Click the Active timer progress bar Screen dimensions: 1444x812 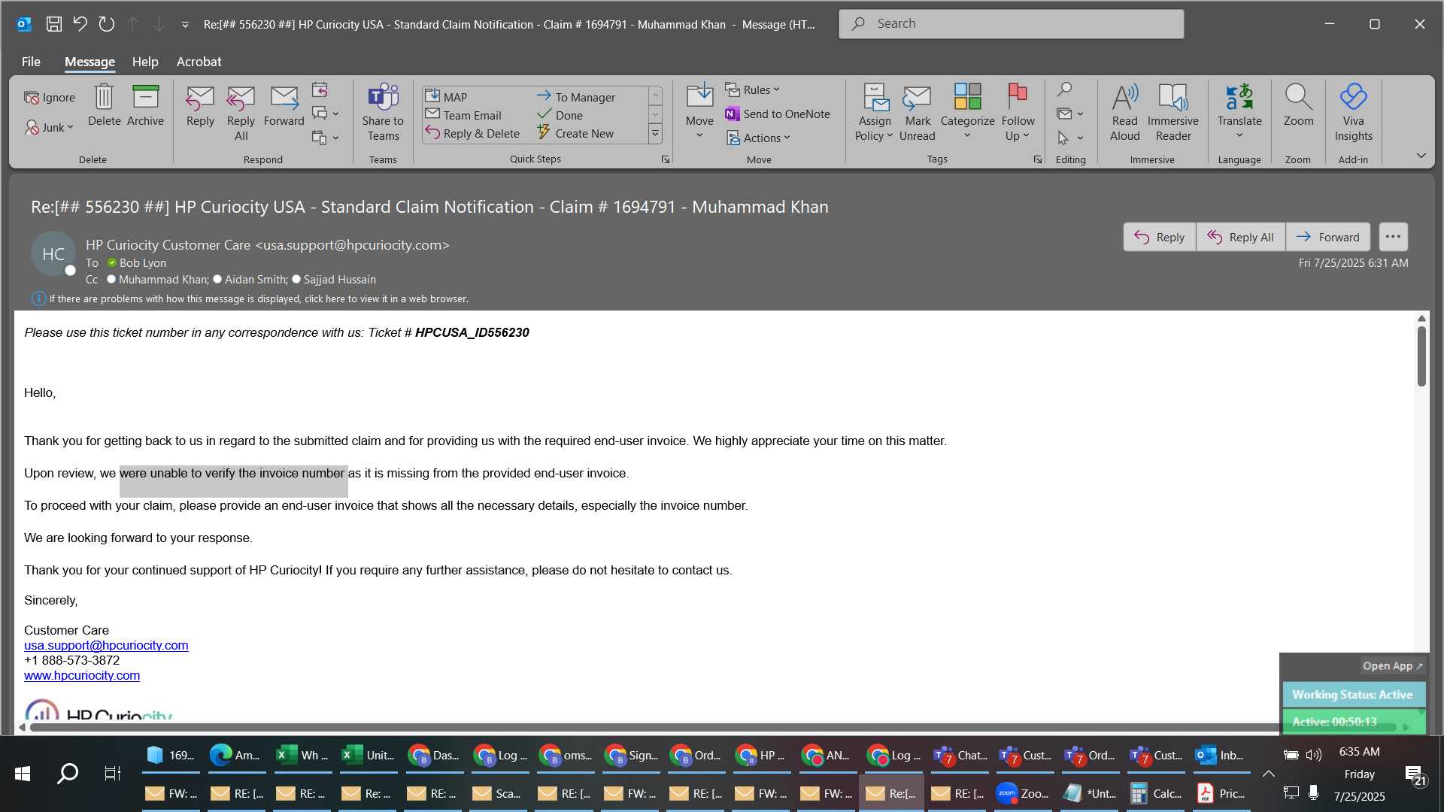click(1353, 723)
